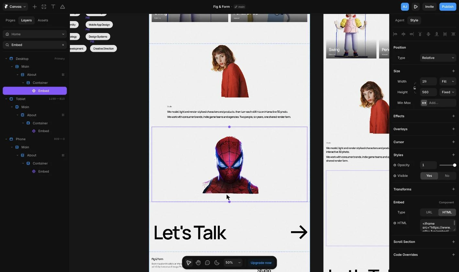459x272 pixels.
Task: Align the Embed layer to the left edge
Action: click(395, 34)
